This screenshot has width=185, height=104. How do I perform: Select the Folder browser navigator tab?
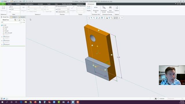[x=13, y=17]
